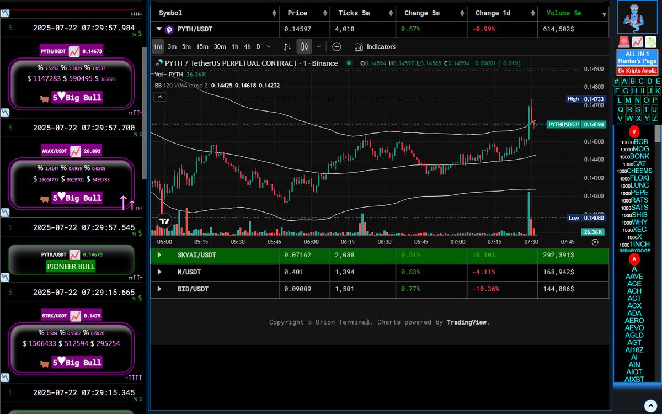Click the TradingView link in the footer
The width and height of the screenshot is (662, 414).
click(467, 322)
